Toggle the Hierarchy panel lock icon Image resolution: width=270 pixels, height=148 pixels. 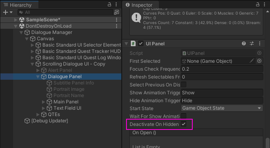[x=109, y=4]
